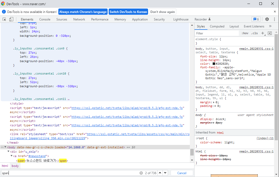This screenshot has width=279, height=177.
Task: Select the closing </style> tag line
Action: pos(17,104)
